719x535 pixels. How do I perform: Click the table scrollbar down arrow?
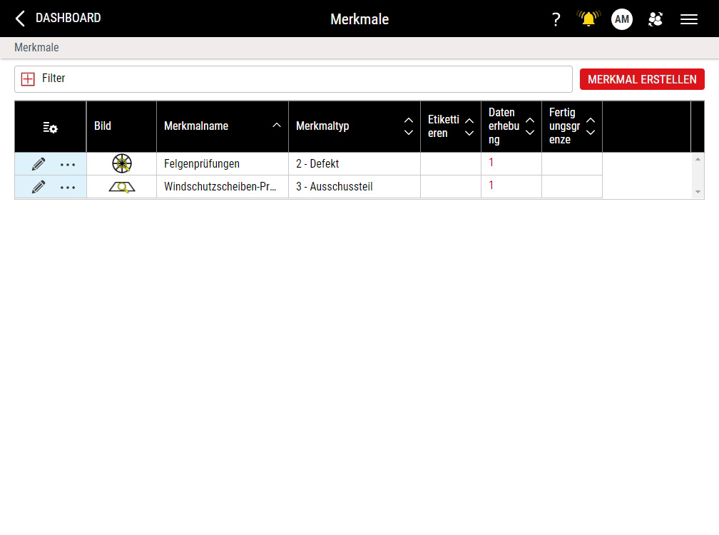tap(698, 193)
